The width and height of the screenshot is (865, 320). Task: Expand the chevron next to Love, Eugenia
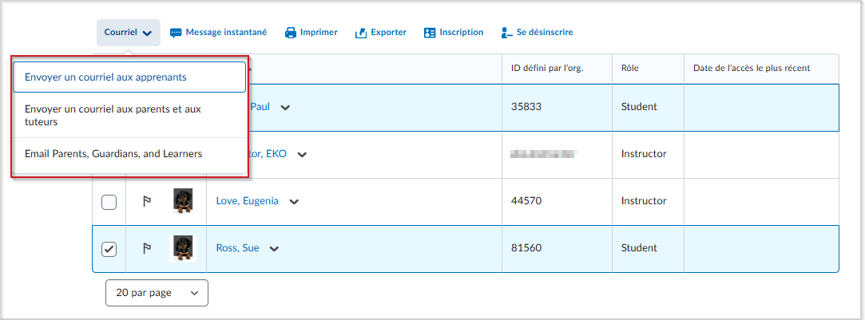click(294, 202)
